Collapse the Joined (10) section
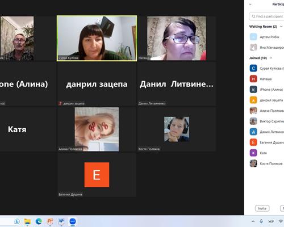Viewport: 284px width, 227px height. tap(271, 58)
